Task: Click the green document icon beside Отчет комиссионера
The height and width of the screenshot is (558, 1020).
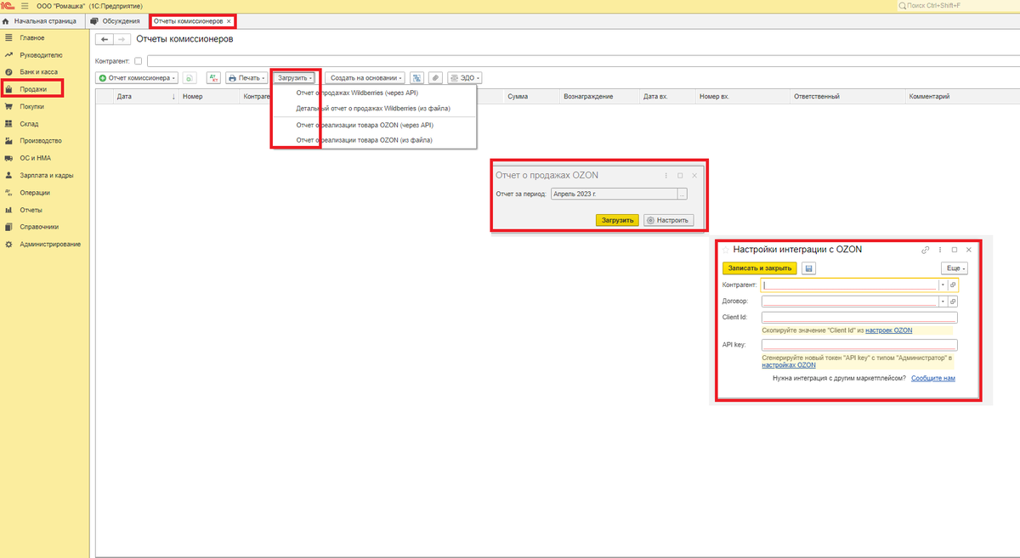Action: (189, 78)
